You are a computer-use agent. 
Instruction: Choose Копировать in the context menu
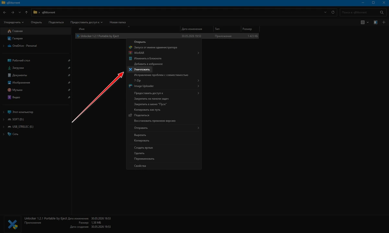tap(164, 141)
